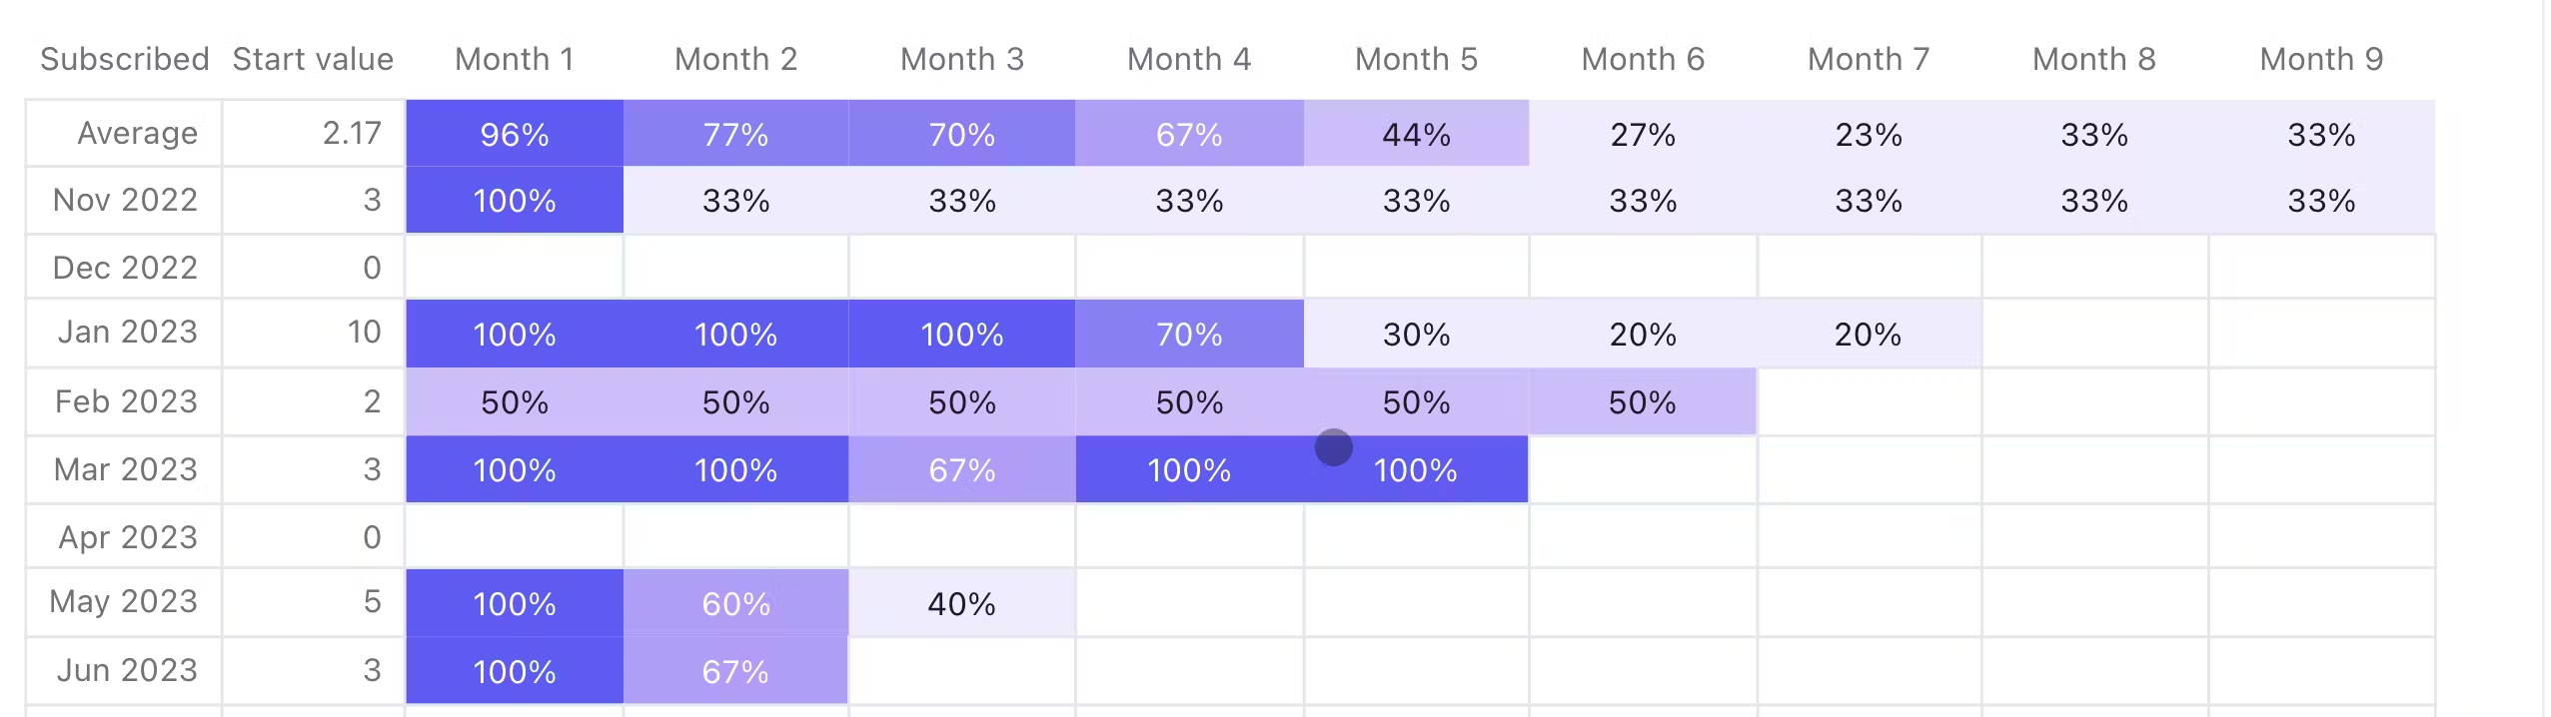The height and width of the screenshot is (717, 2551).
Task: Select Jun 2023 cell showing 67%
Action: [735, 671]
